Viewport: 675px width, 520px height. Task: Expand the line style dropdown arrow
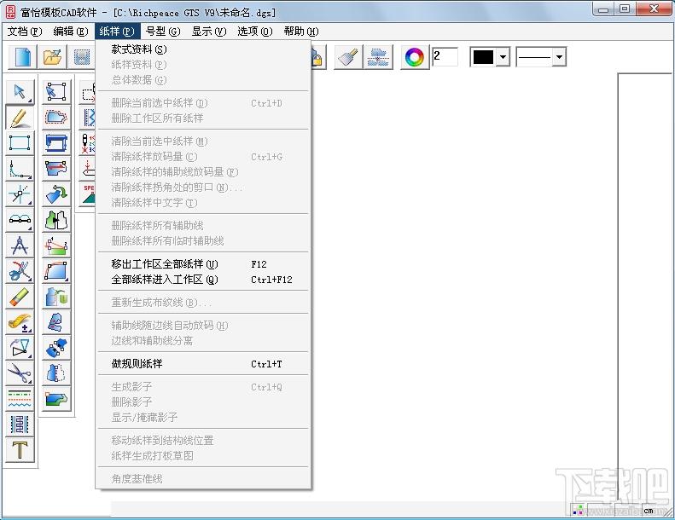point(559,57)
